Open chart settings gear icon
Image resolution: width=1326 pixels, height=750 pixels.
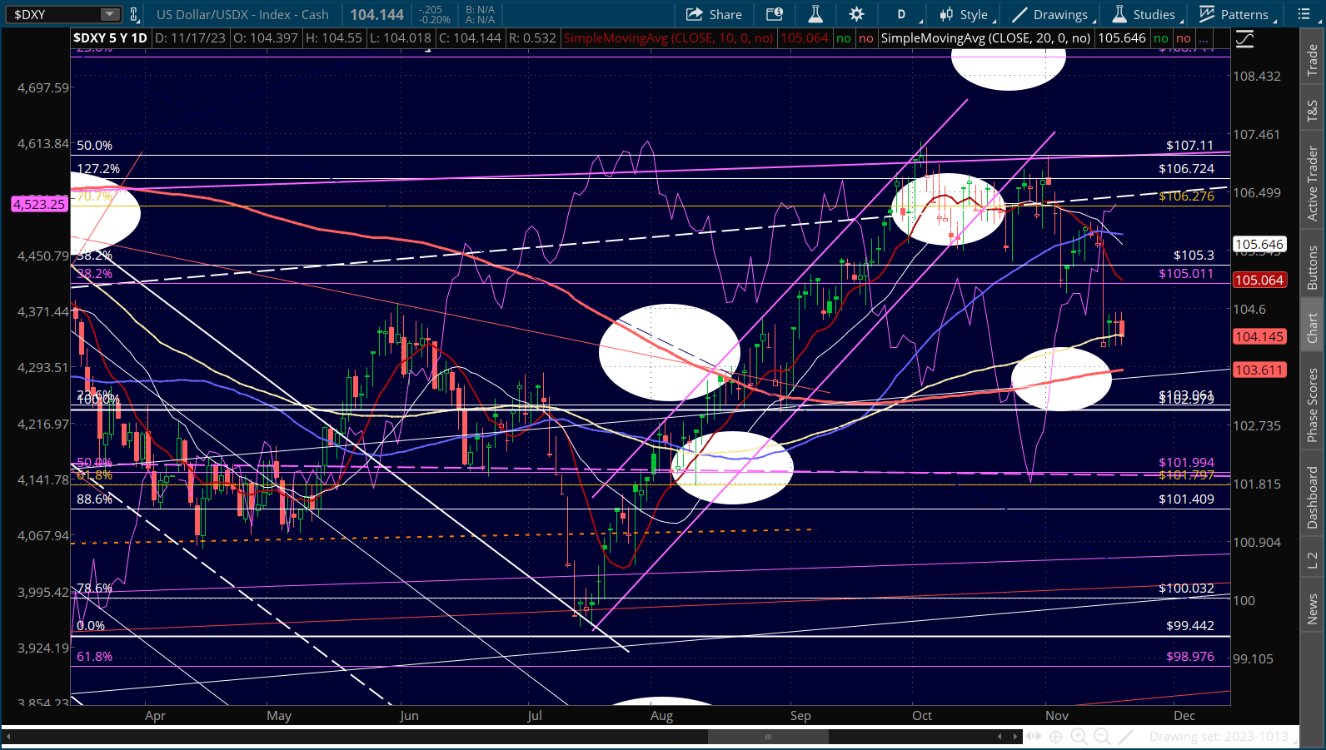click(856, 14)
